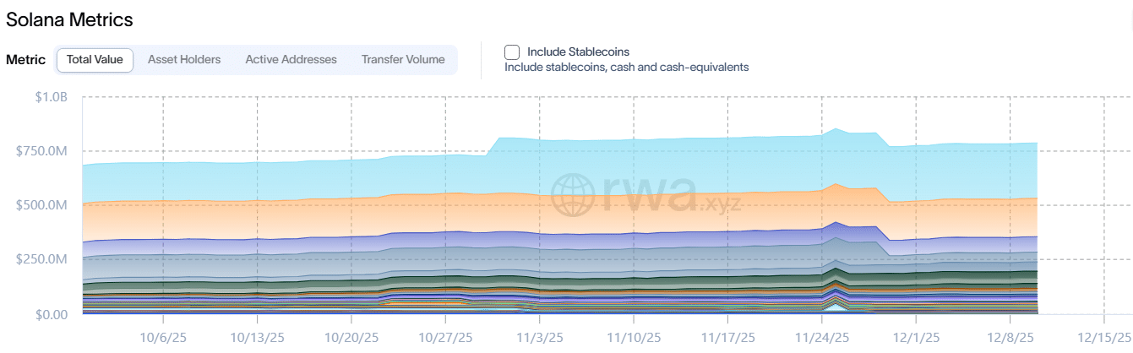This screenshot has height=353, width=1133.
Task: Click the 11/10/25 x-axis date label
Action: (633, 337)
